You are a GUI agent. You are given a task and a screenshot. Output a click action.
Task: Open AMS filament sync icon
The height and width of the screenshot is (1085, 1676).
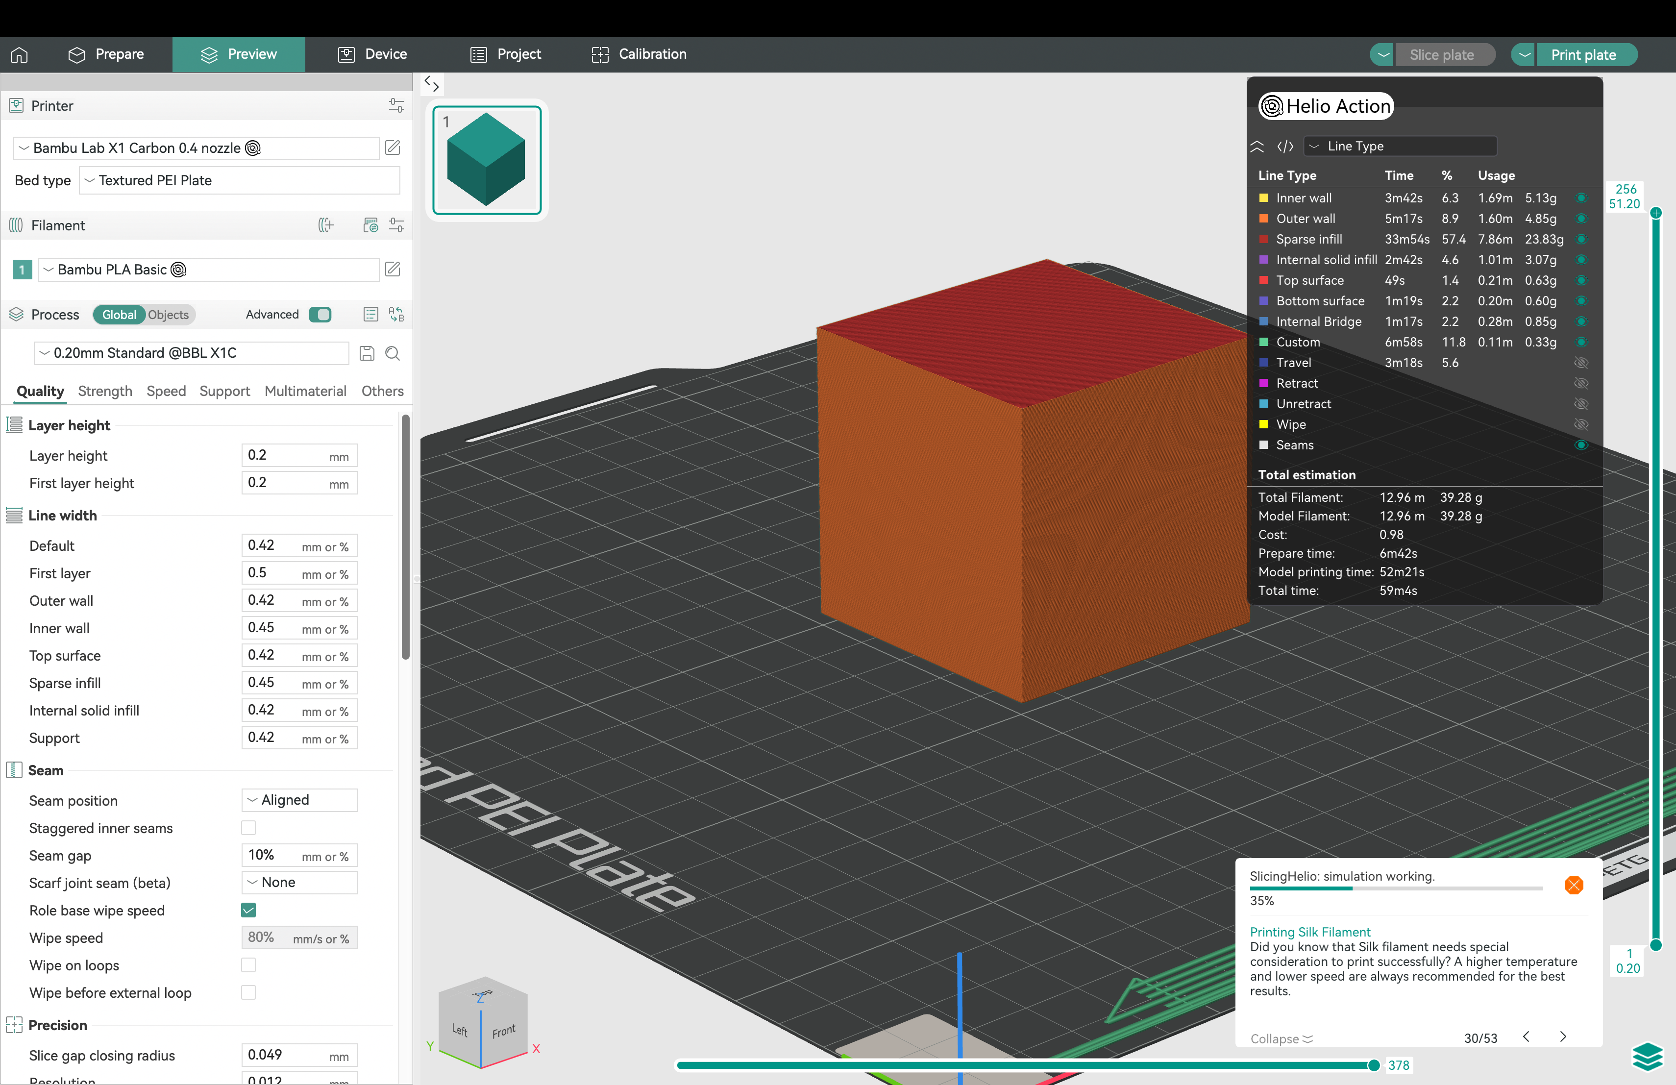click(x=370, y=225)
